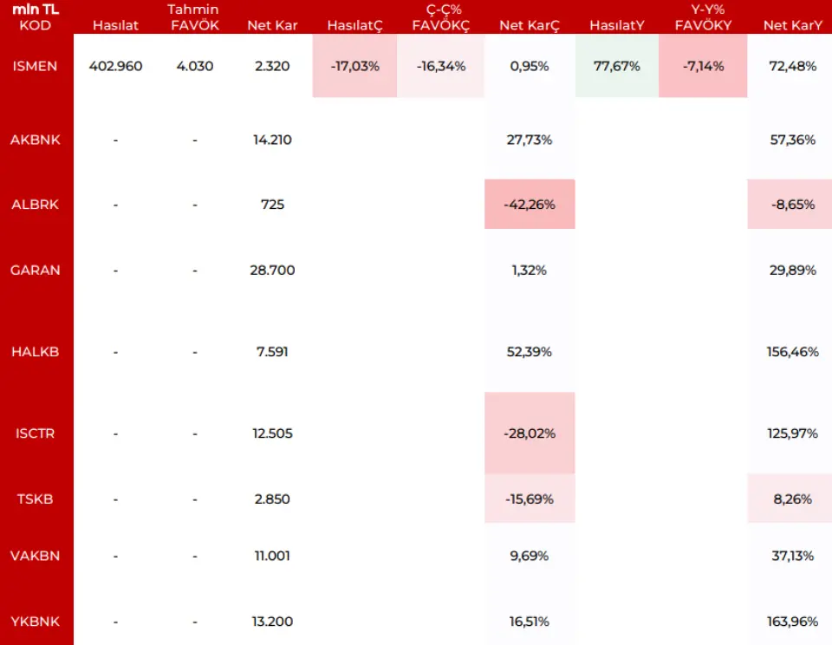Screen dimensions: 832x645
Task: Select the Hasılat column header
Action: pos(115,25)
